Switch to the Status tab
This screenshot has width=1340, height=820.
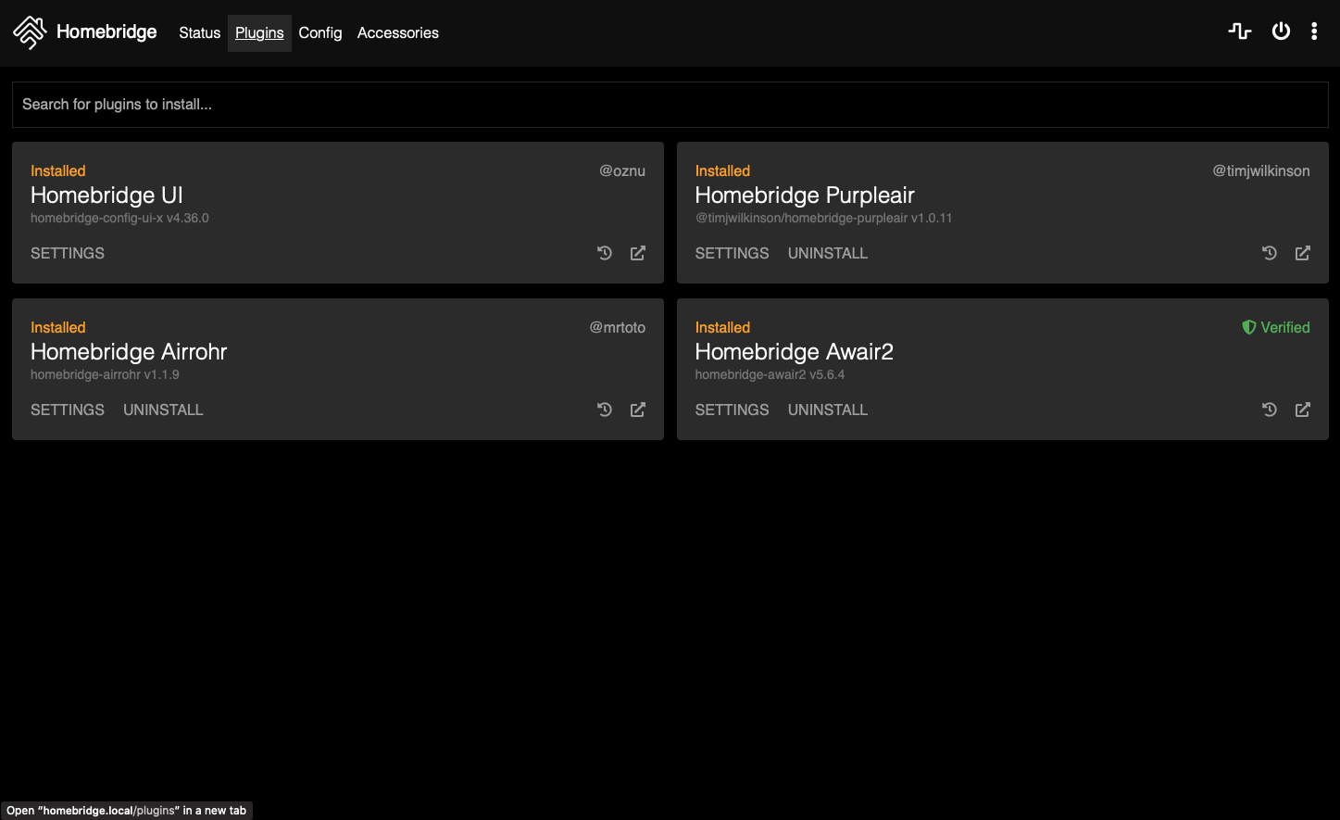pos(199,32)
